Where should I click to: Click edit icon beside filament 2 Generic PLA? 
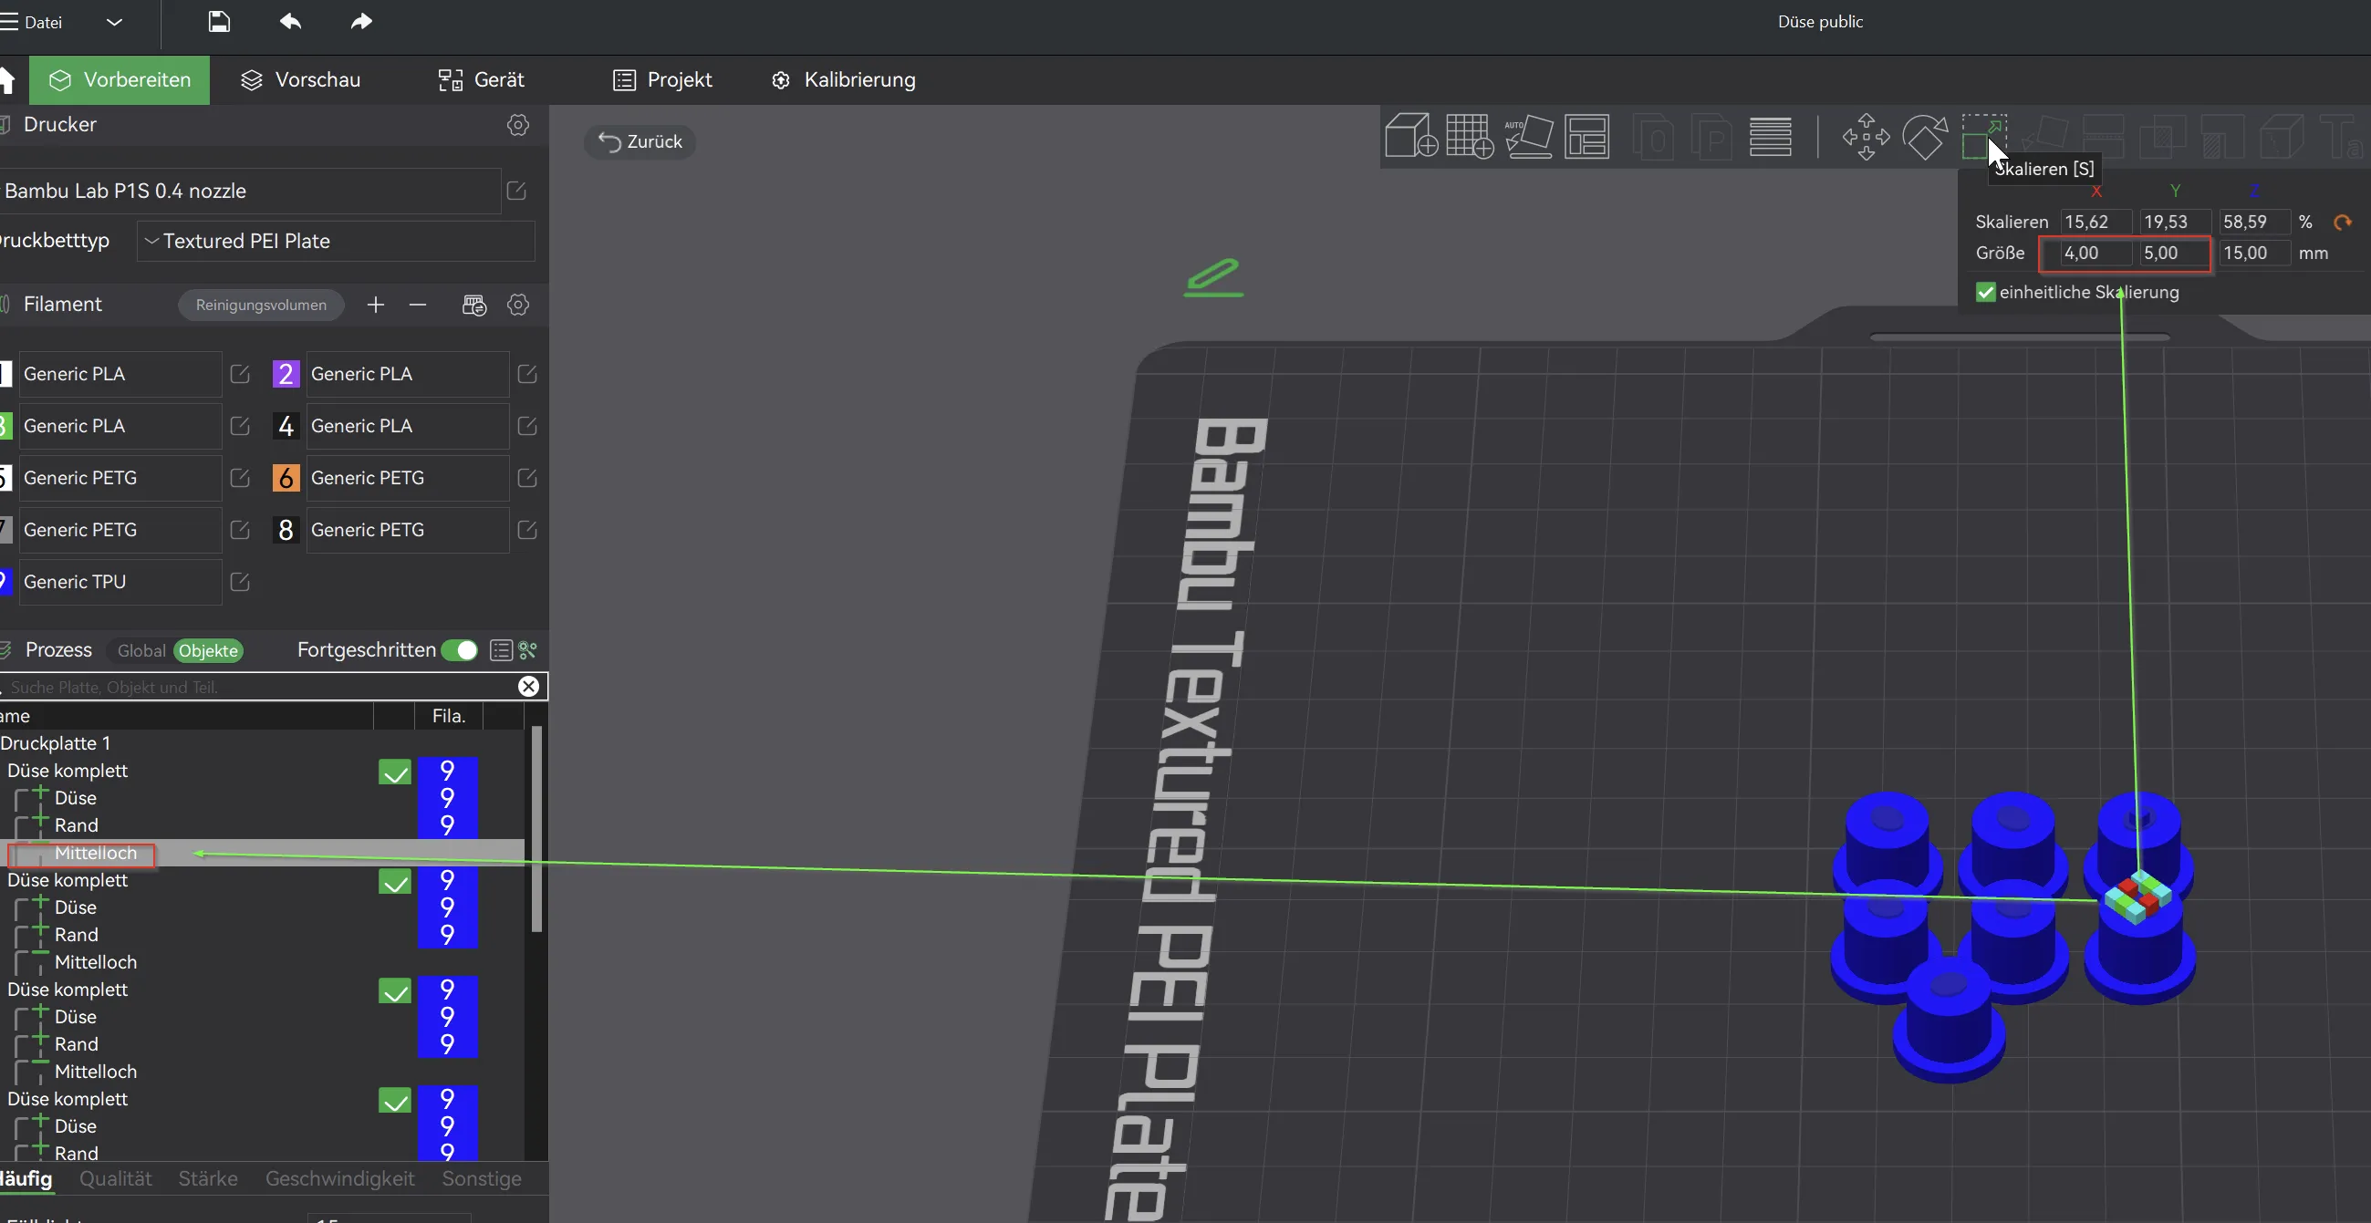click(x=527, y=374)
